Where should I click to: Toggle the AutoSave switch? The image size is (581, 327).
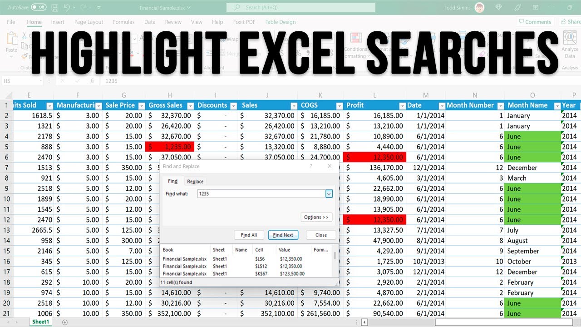[x=39, y=7]
